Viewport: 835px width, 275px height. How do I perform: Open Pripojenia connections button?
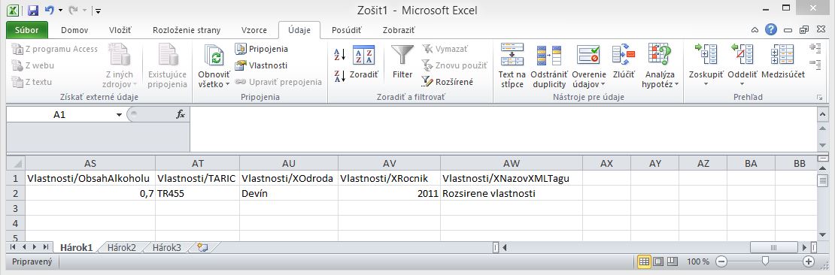coord(262,49)
